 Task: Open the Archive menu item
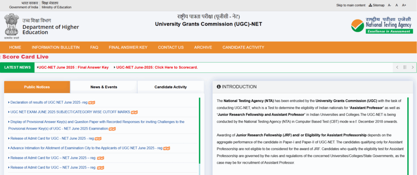coord(203,47)
